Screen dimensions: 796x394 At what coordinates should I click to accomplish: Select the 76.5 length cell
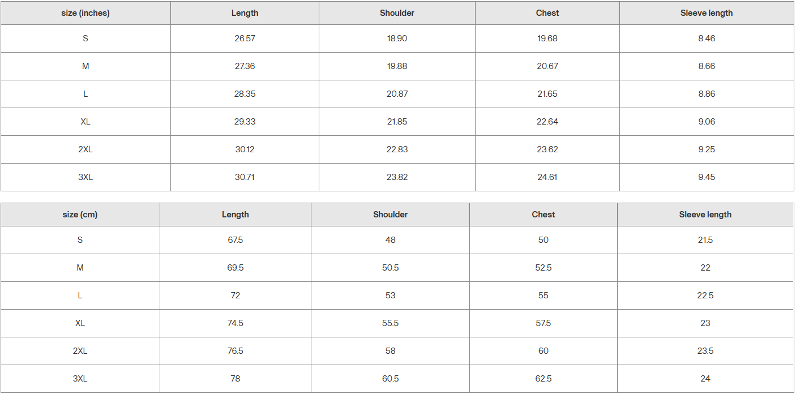click(x=235, y=351)
